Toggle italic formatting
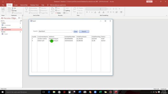Image resolution: width=168 pixels, height=94 pixels. point(90,12)
